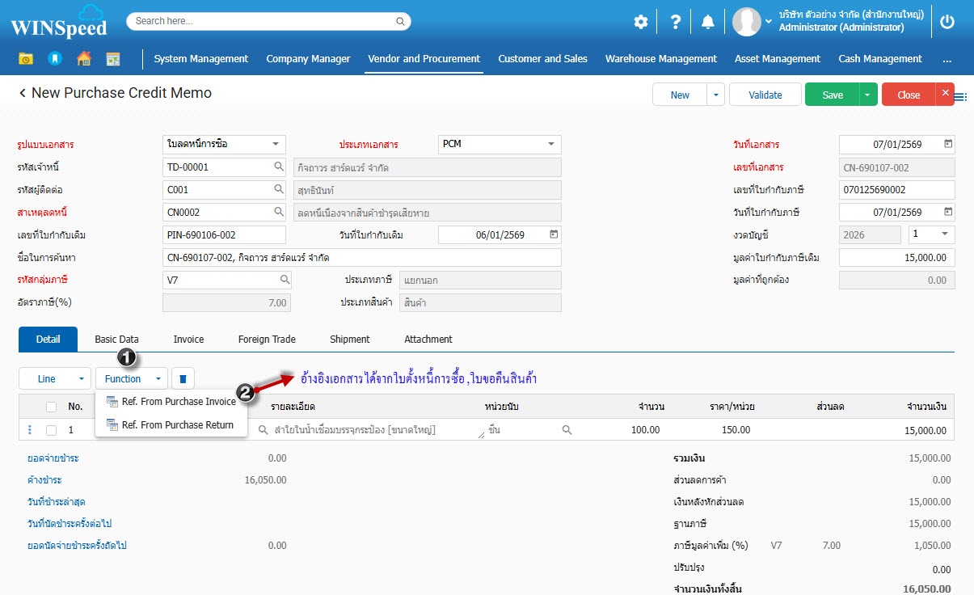974x595 pixels.
Task: Open Vendor and Procurement menu
Action: click(424, 59)
